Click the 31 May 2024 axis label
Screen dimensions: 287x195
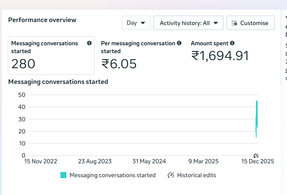click(149, 161)
